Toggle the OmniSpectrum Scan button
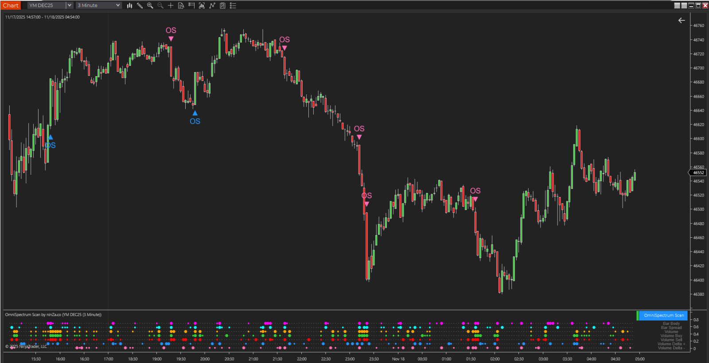The height and width of the screenshot is (363, 709). (663, 315)
